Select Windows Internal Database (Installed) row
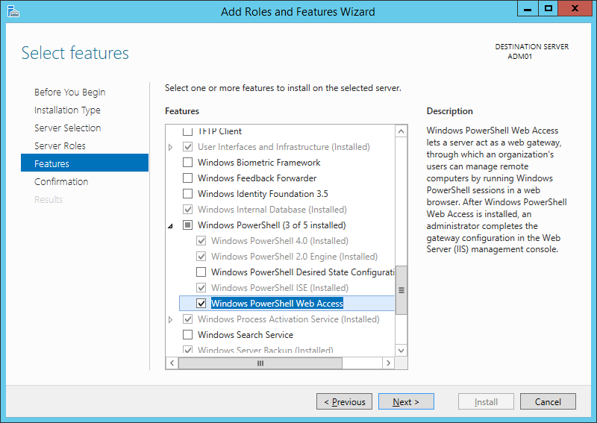Viewport: 597px width, 423px height. (272, 210)
